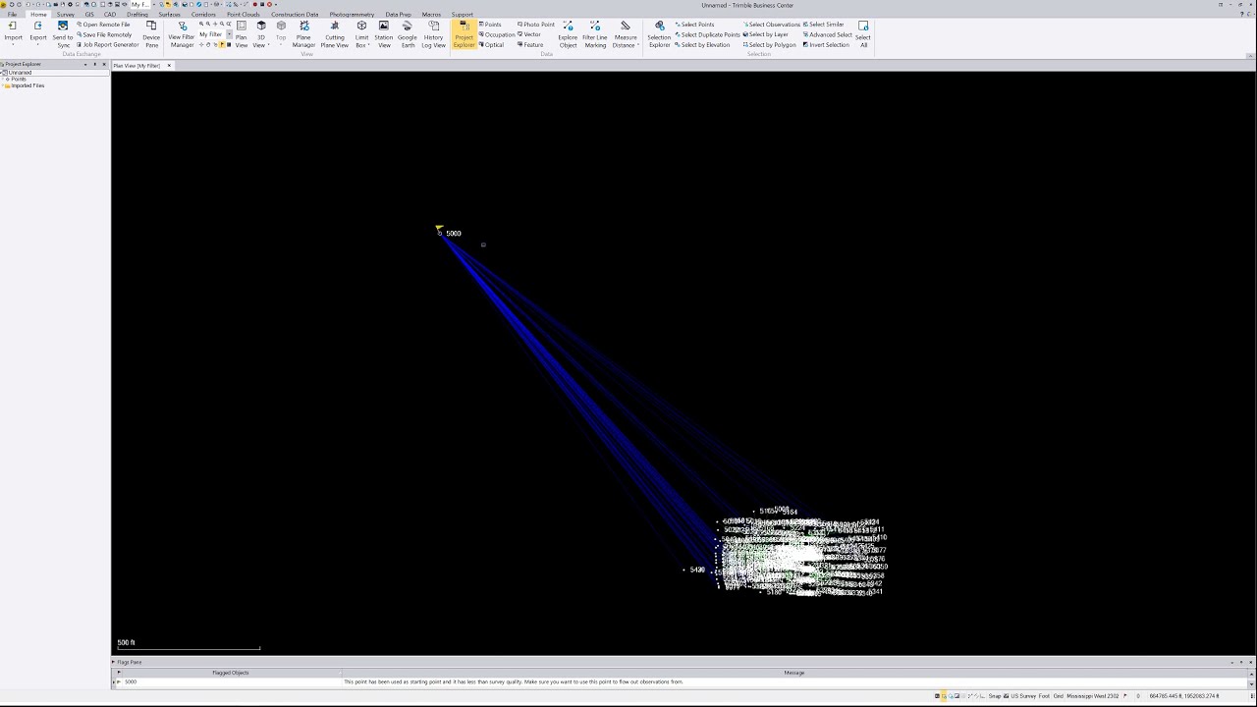Click the Export tool

click(38, 33)
